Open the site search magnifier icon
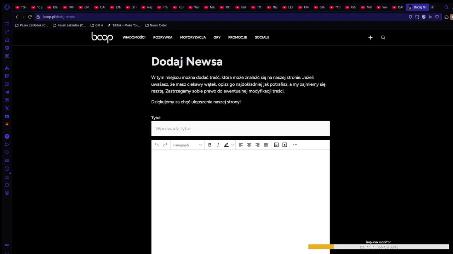Screen dimensions: 453x254 (383, 37)
